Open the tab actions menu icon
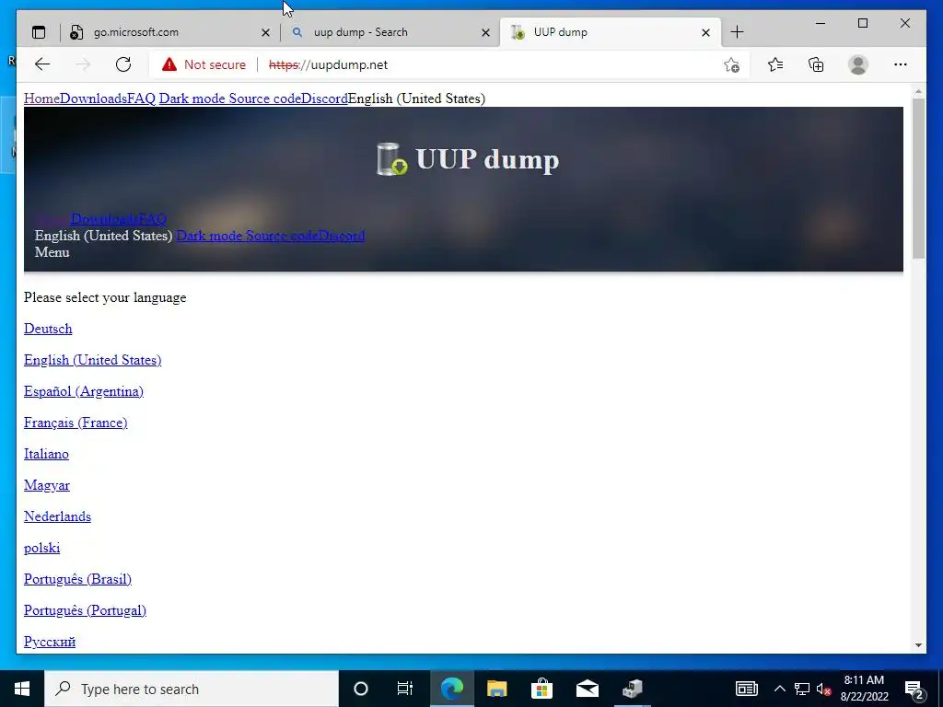Screen dimensions: 943x707 tap(39, 32)
